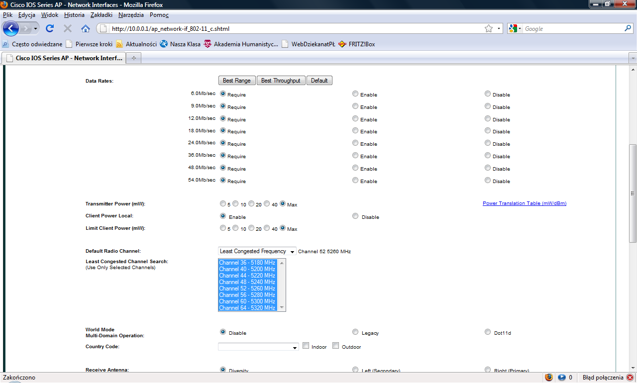Click the Google search input field
Image resolution: width=637 pixels, height=383 pixels.
[573, 29]
